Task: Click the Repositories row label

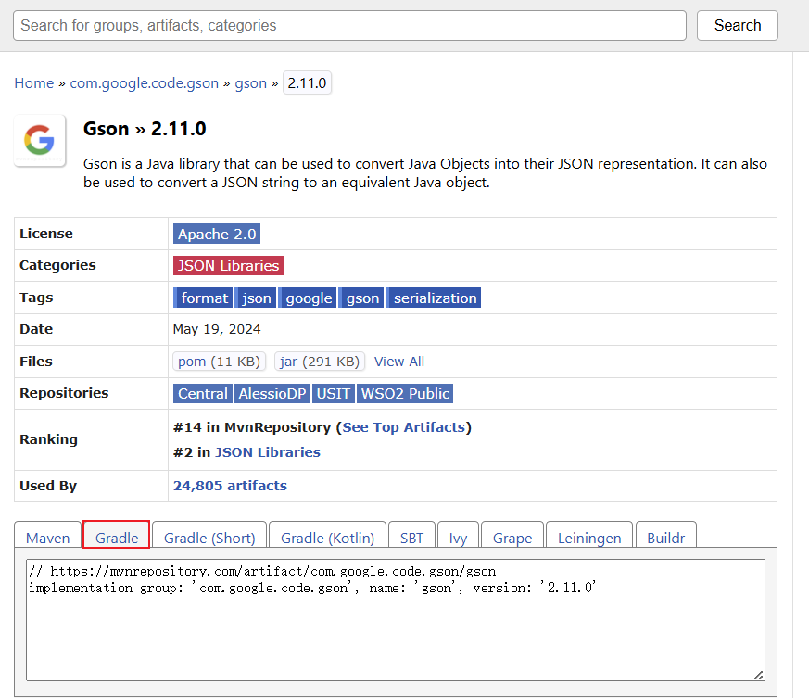Action: (64, 393)
